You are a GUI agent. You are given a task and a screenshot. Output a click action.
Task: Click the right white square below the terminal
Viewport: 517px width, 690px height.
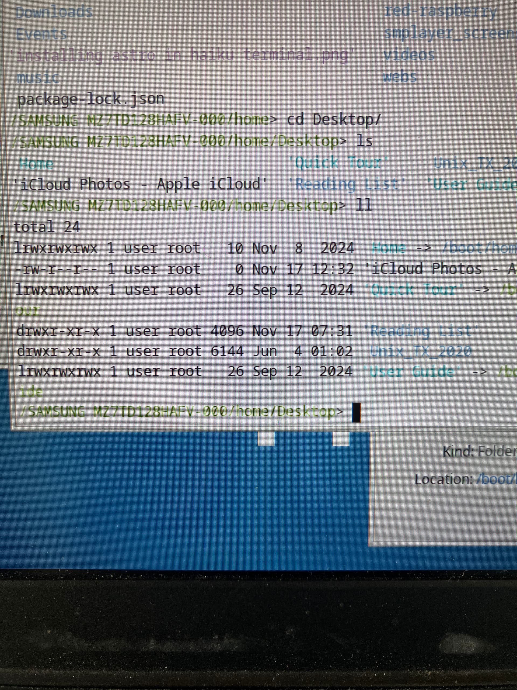tap(341, 439)
